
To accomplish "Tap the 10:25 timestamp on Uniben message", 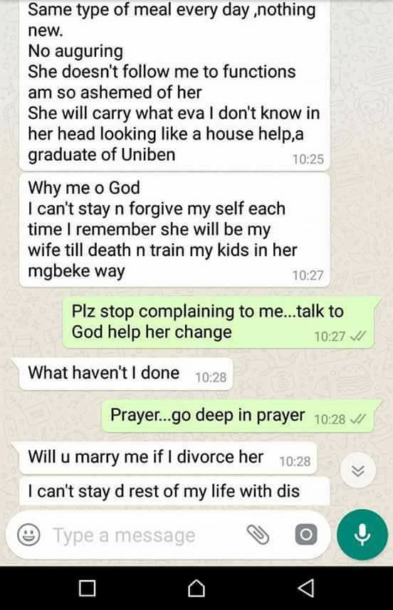I will (x=308, y=159).
